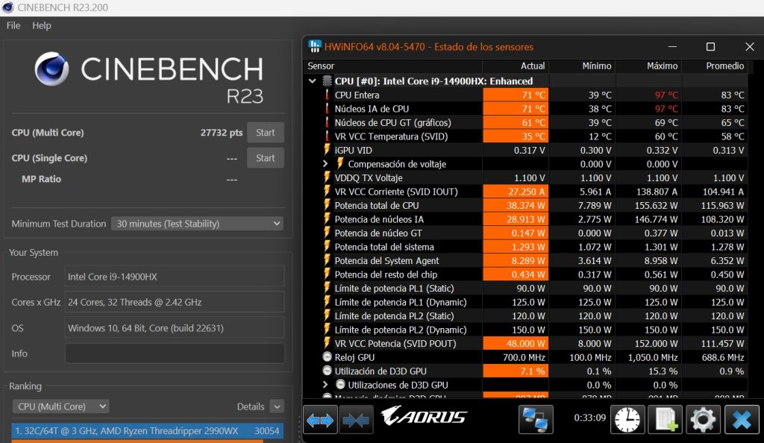
Task: Open the Minimum Test Duration dropdown
Action: point(197,224)
